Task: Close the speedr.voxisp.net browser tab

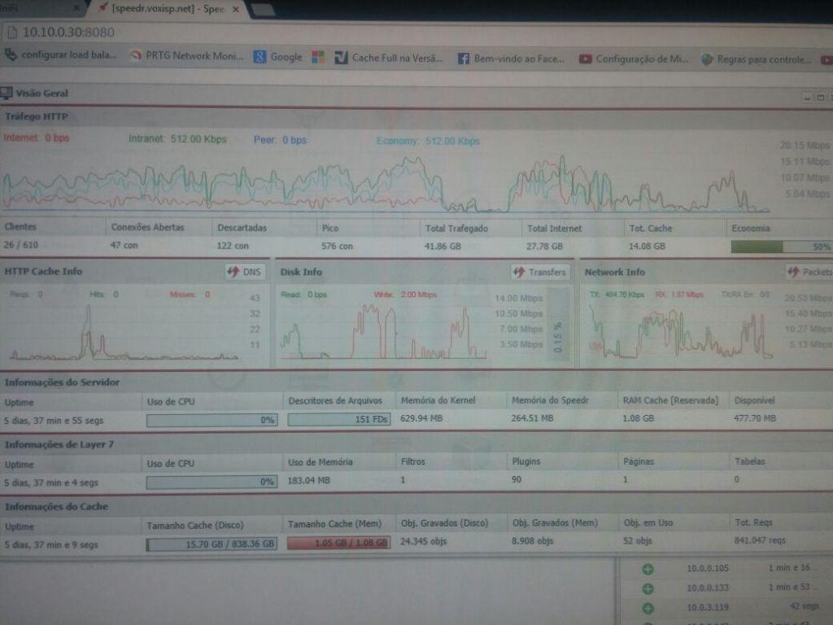Action: (236, 9)
